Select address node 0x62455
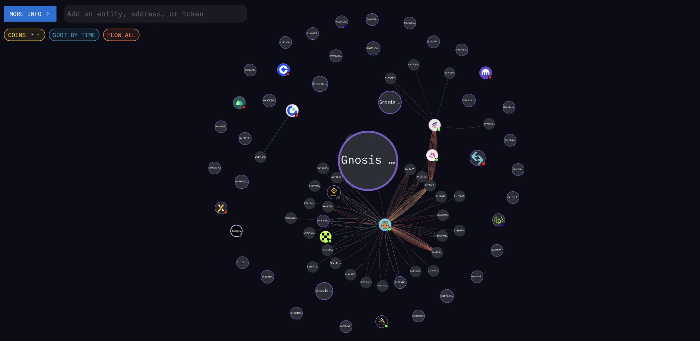The height and width of the screenshot is (341, 700). 410,169
